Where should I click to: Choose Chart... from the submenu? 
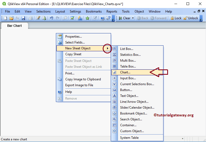coord(137,72)
